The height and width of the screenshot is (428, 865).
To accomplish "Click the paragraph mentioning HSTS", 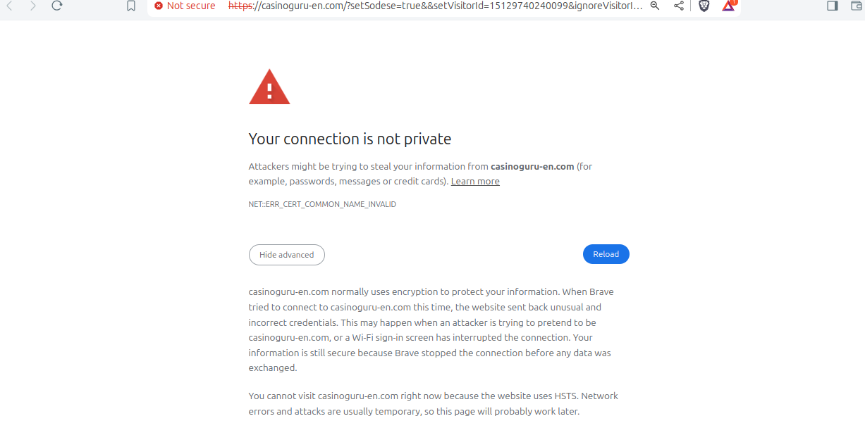I will coord(433,403).
